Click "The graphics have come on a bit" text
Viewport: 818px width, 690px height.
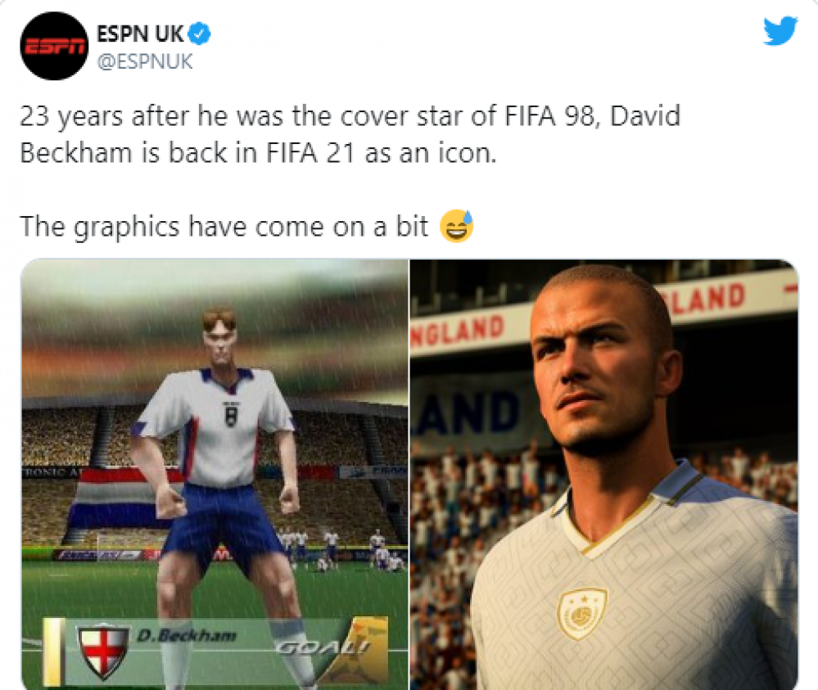tap(224, 227)
